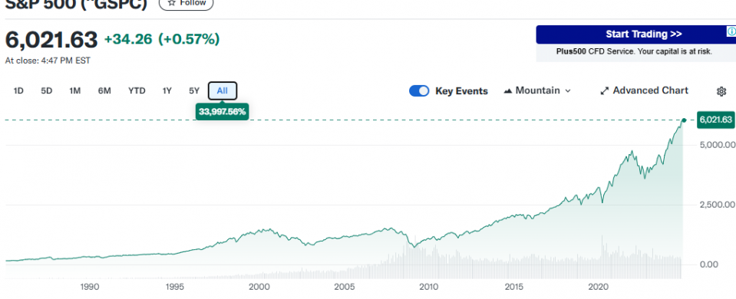Click the +34.26 daily change value
Screen dimensions: 736x299
pos(128,39)
